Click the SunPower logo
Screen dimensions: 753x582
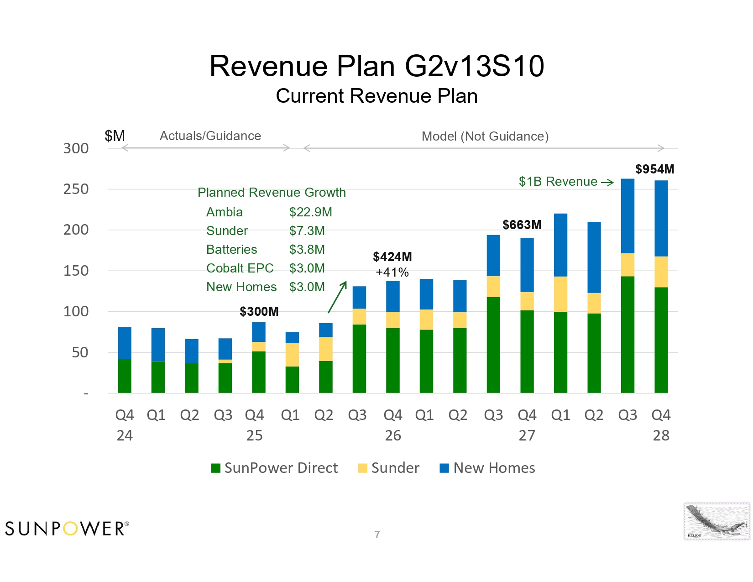pos(67,529)
